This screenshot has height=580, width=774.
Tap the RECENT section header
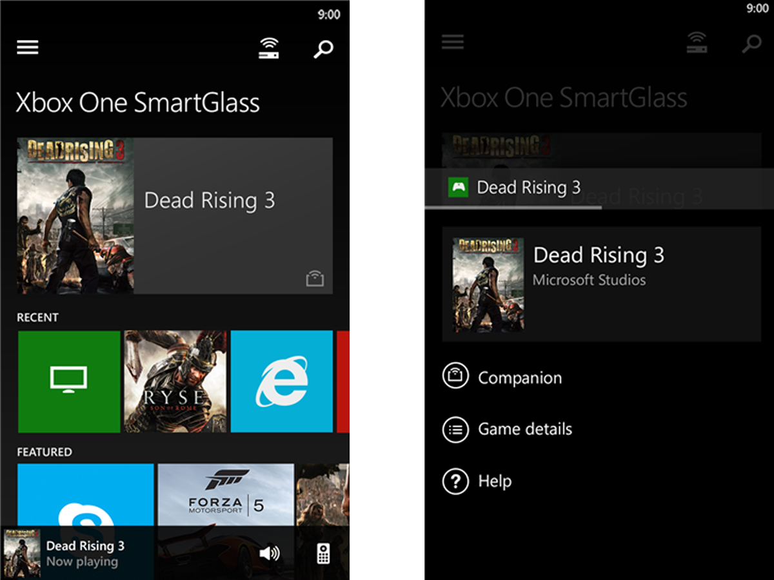(x=37, y=317)
